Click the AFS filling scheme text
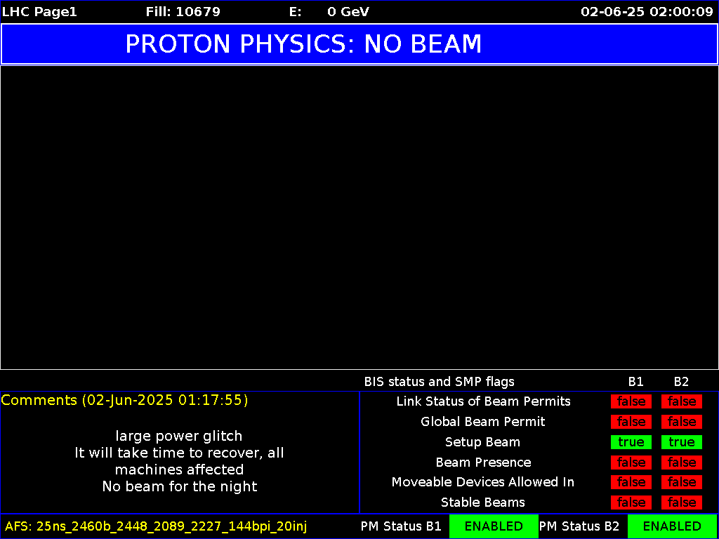This screenshot has width=719, height=539. coord(156,526)
